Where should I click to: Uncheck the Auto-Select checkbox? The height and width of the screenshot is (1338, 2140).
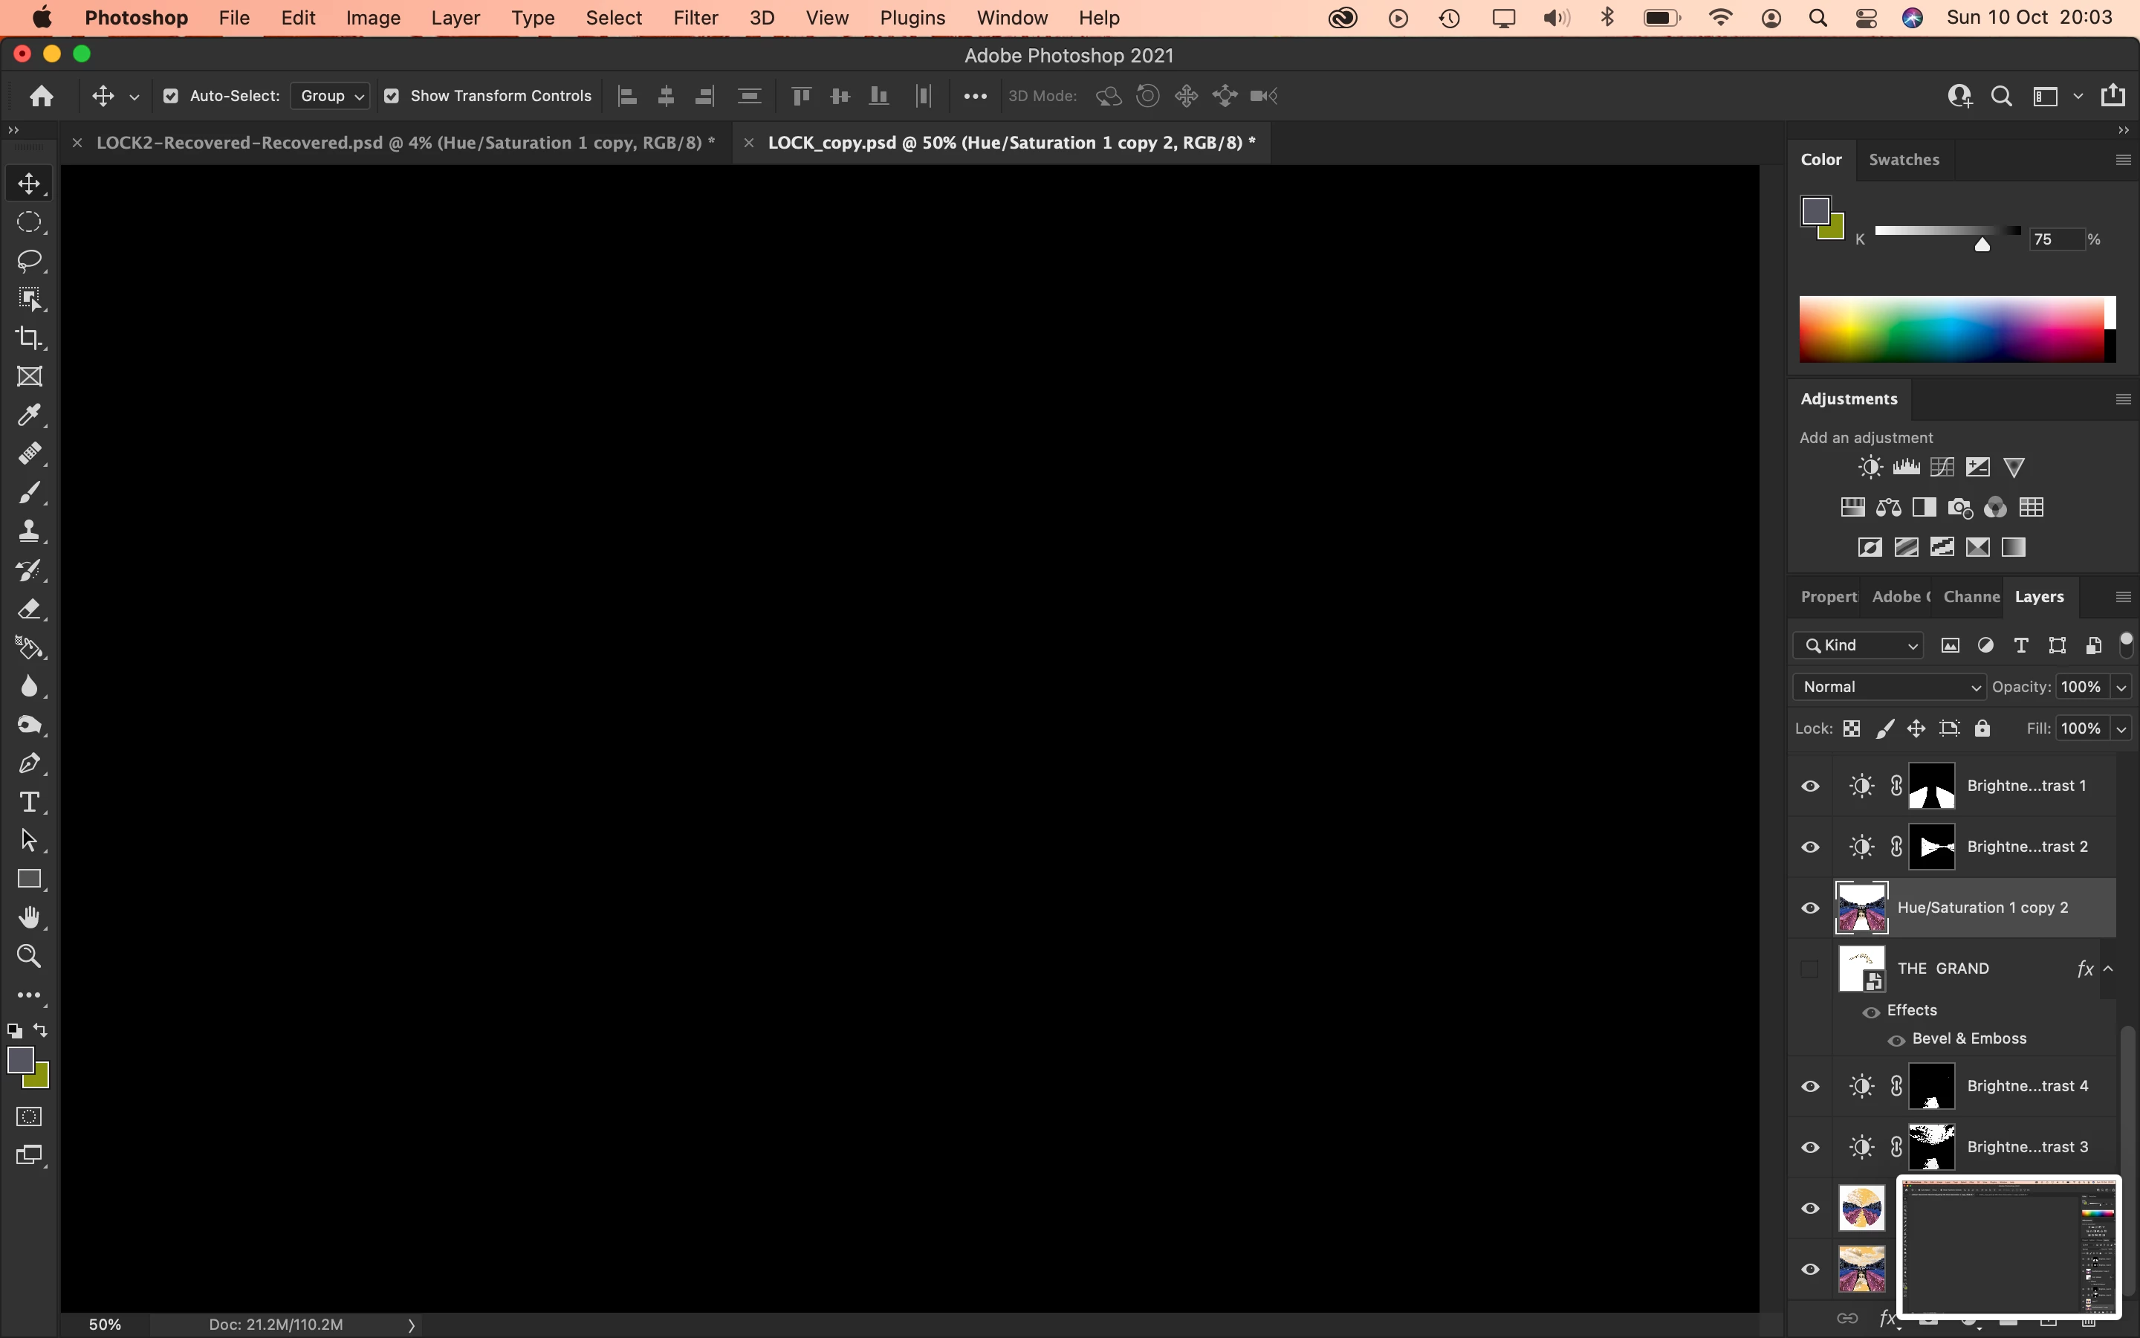(171, 97)
